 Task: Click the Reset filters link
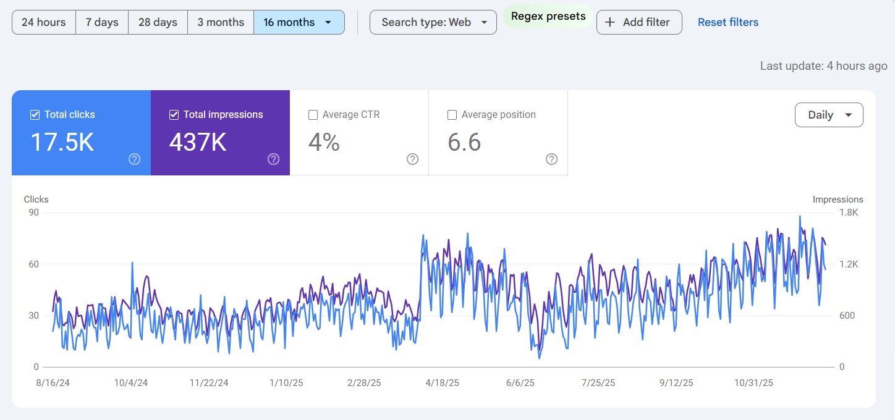click(x=727, y=22)
